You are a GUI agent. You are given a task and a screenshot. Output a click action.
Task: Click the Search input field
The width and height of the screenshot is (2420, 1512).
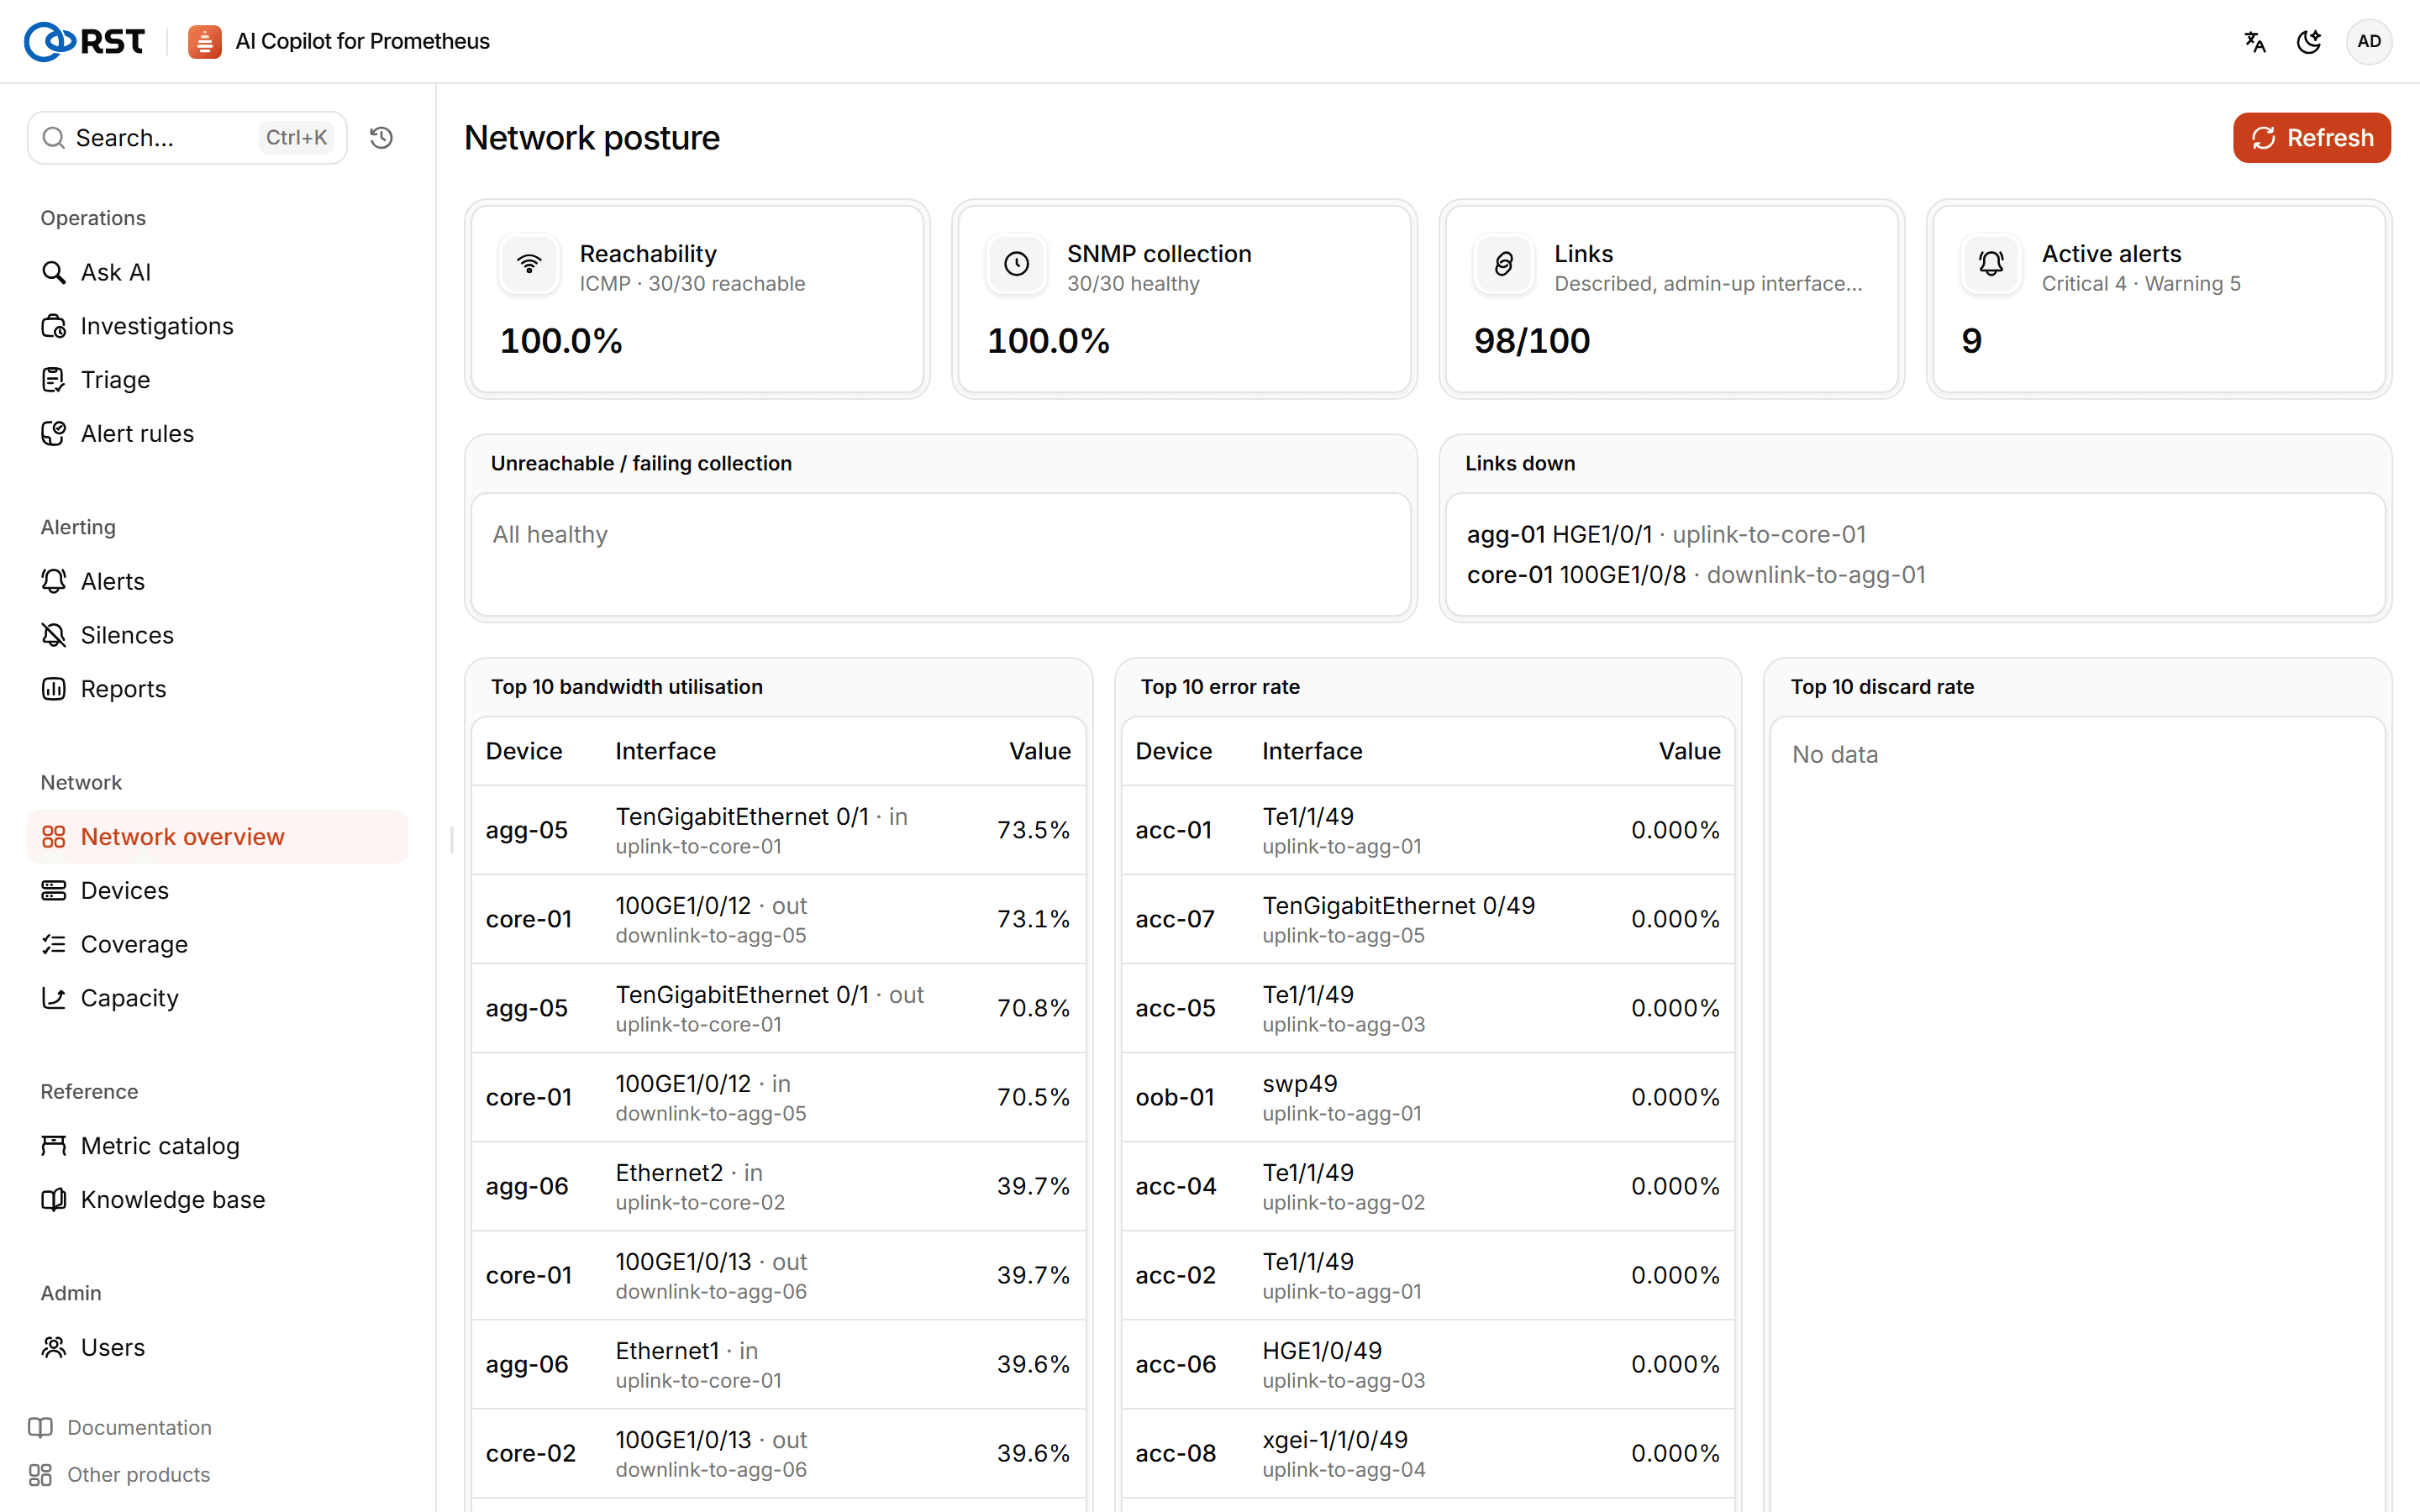click(x=187, y=137)
